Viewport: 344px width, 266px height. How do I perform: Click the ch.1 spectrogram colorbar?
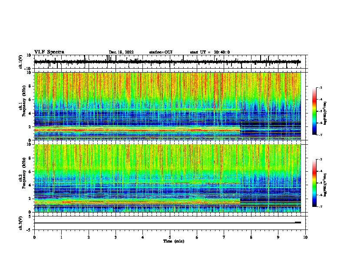tap(314, 111)
